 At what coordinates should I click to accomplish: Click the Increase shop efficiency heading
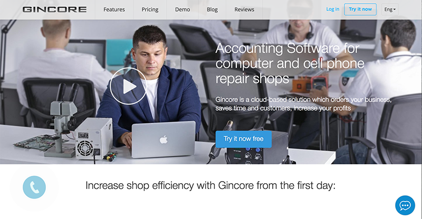click(210, 185)
